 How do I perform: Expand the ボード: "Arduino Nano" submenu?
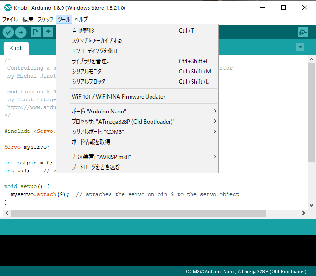[x=144, y=111]
